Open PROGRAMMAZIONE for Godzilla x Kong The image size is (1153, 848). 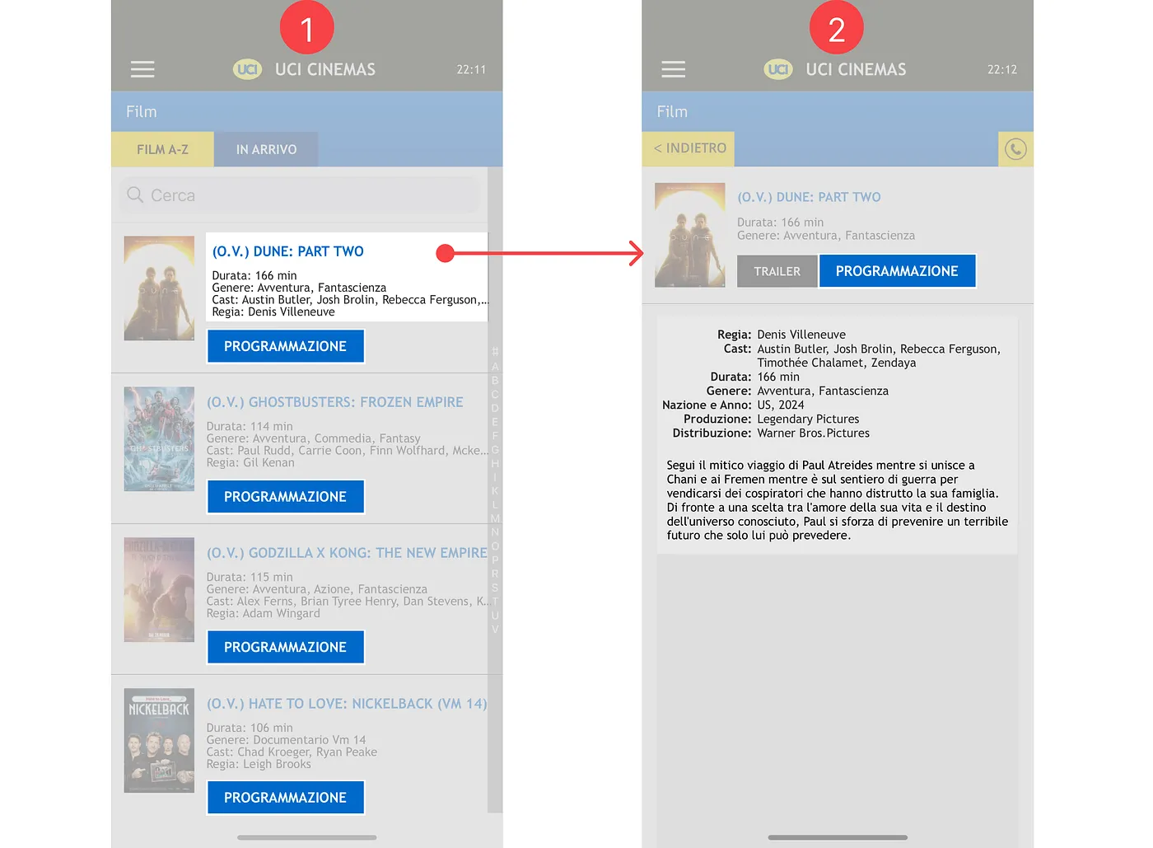click(x=285, y=648)
